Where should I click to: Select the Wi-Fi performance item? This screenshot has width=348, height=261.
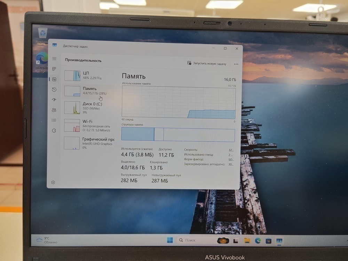[x=89, y=125]
